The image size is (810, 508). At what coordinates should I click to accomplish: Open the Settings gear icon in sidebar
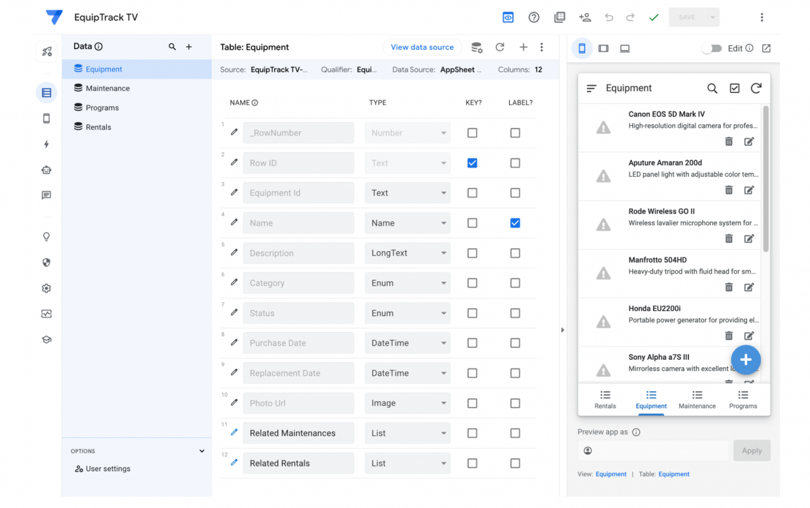[x=47, y=288]
